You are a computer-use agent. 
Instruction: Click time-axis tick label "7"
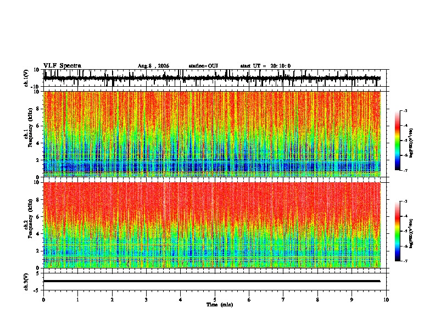coord(283,300)
